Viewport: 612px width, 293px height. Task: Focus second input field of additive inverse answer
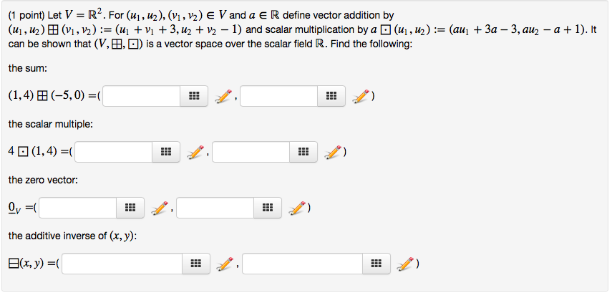(x=303, y=264)
